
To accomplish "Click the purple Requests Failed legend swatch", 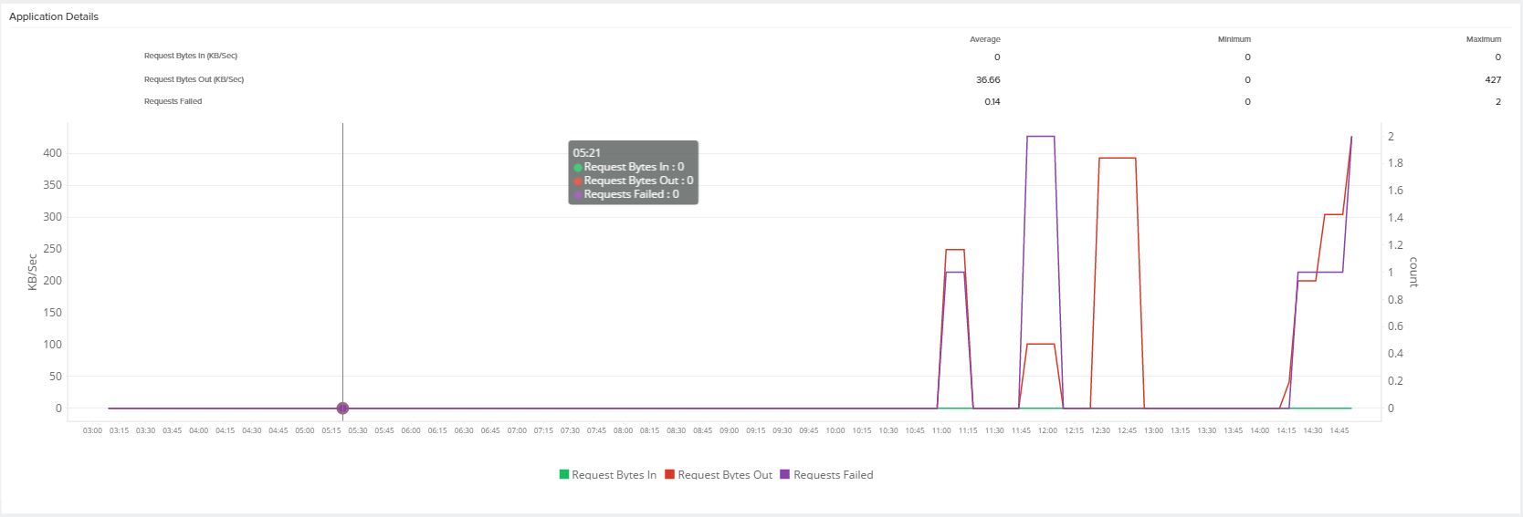I will 784,474.
